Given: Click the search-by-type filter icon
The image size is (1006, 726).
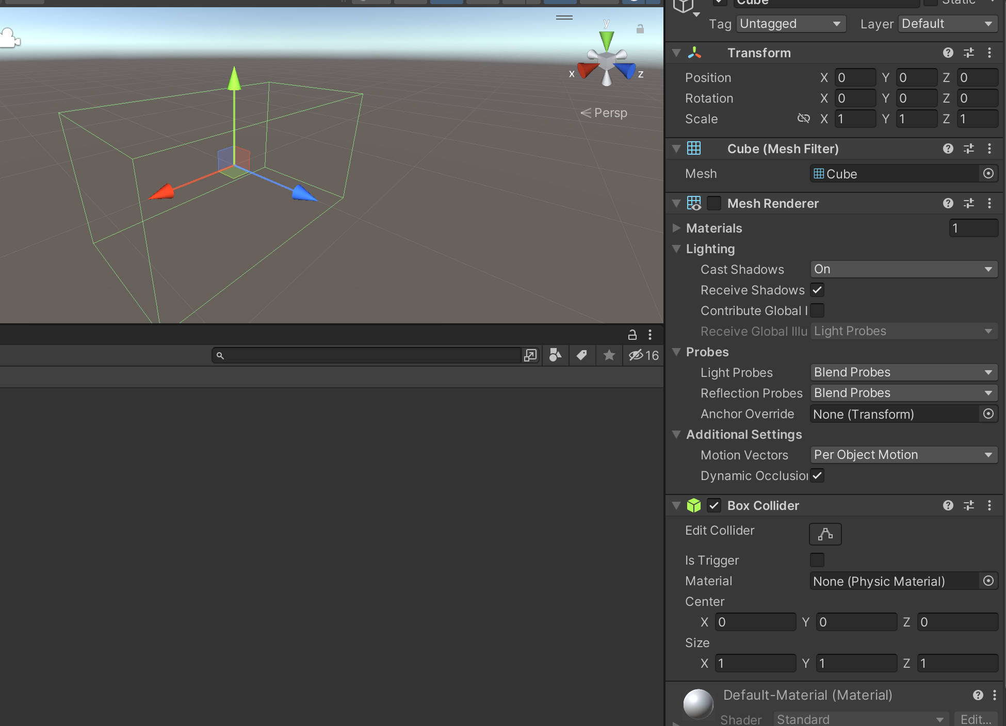Looking at the screenshot, I should click(x=555, y=355).
